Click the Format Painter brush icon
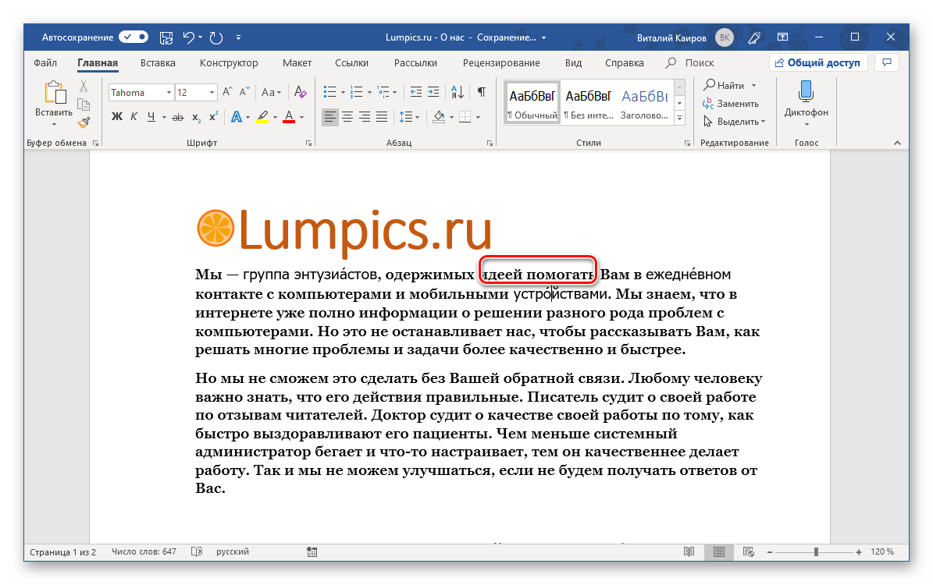Image resolution: width=933 pixels, height=585 pixels. (84, 122)
